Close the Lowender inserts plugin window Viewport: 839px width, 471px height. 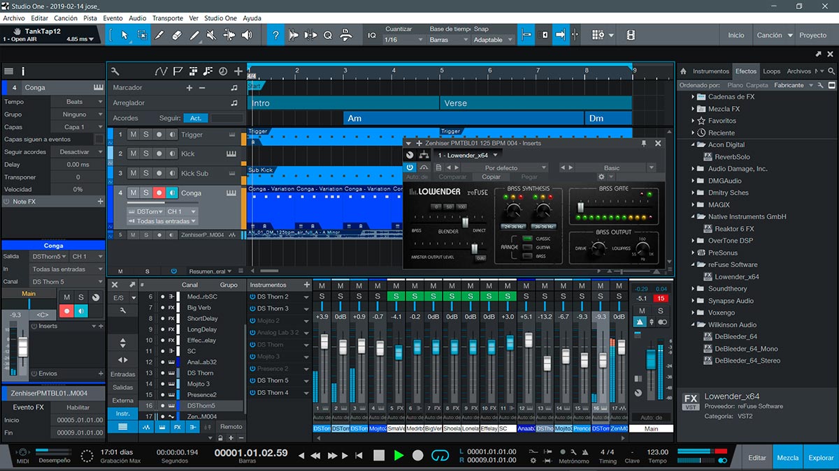pos(658,143)
